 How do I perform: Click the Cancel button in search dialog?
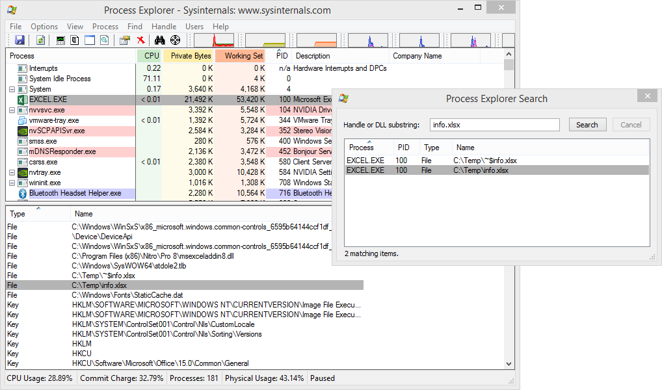631,125
